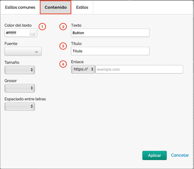Screen dimensions: 194x169
Task: Click into the Título input field
Action: click(110, 51)
